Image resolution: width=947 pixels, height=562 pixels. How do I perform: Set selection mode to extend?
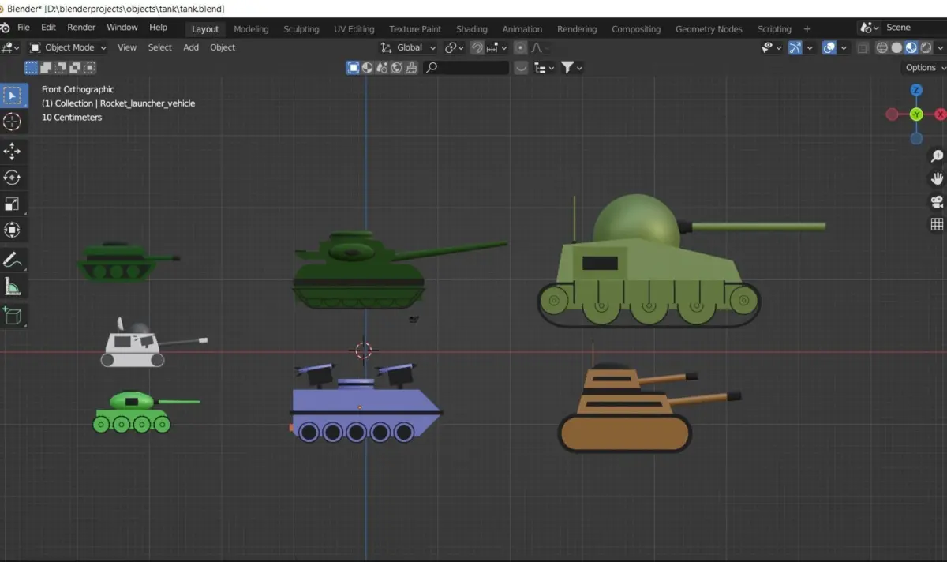47,68
